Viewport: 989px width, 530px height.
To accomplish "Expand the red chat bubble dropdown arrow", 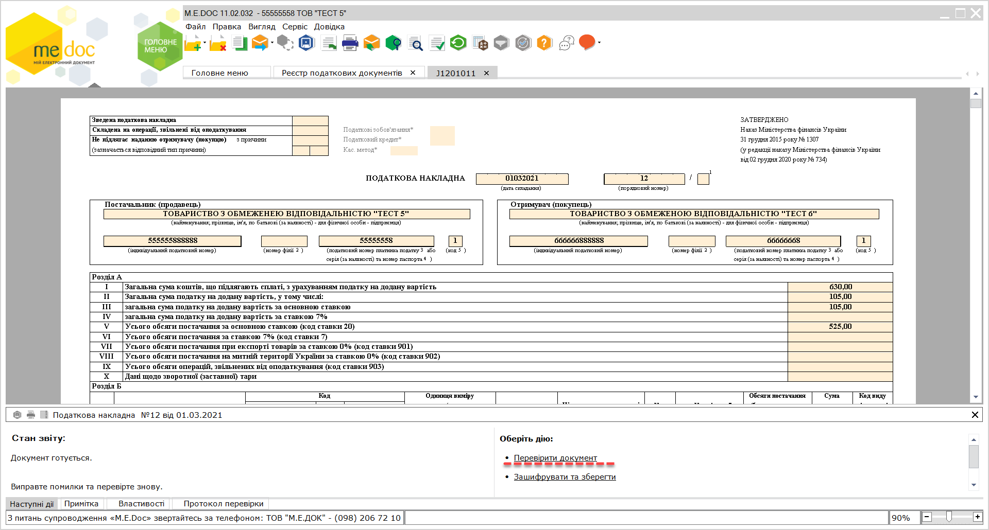I will click(x=599, y=43).
